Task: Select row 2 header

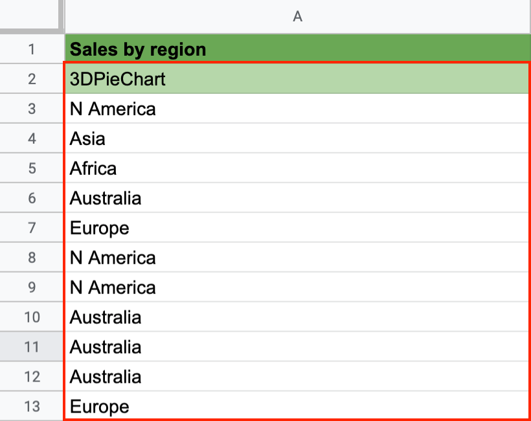Action: (x=32, y=79)
